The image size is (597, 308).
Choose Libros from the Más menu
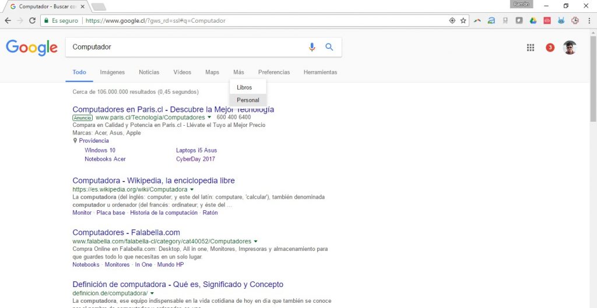pos(248,87)
